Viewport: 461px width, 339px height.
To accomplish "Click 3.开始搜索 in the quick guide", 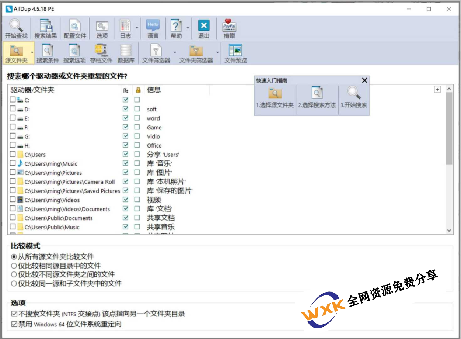I will pos(354,97).
